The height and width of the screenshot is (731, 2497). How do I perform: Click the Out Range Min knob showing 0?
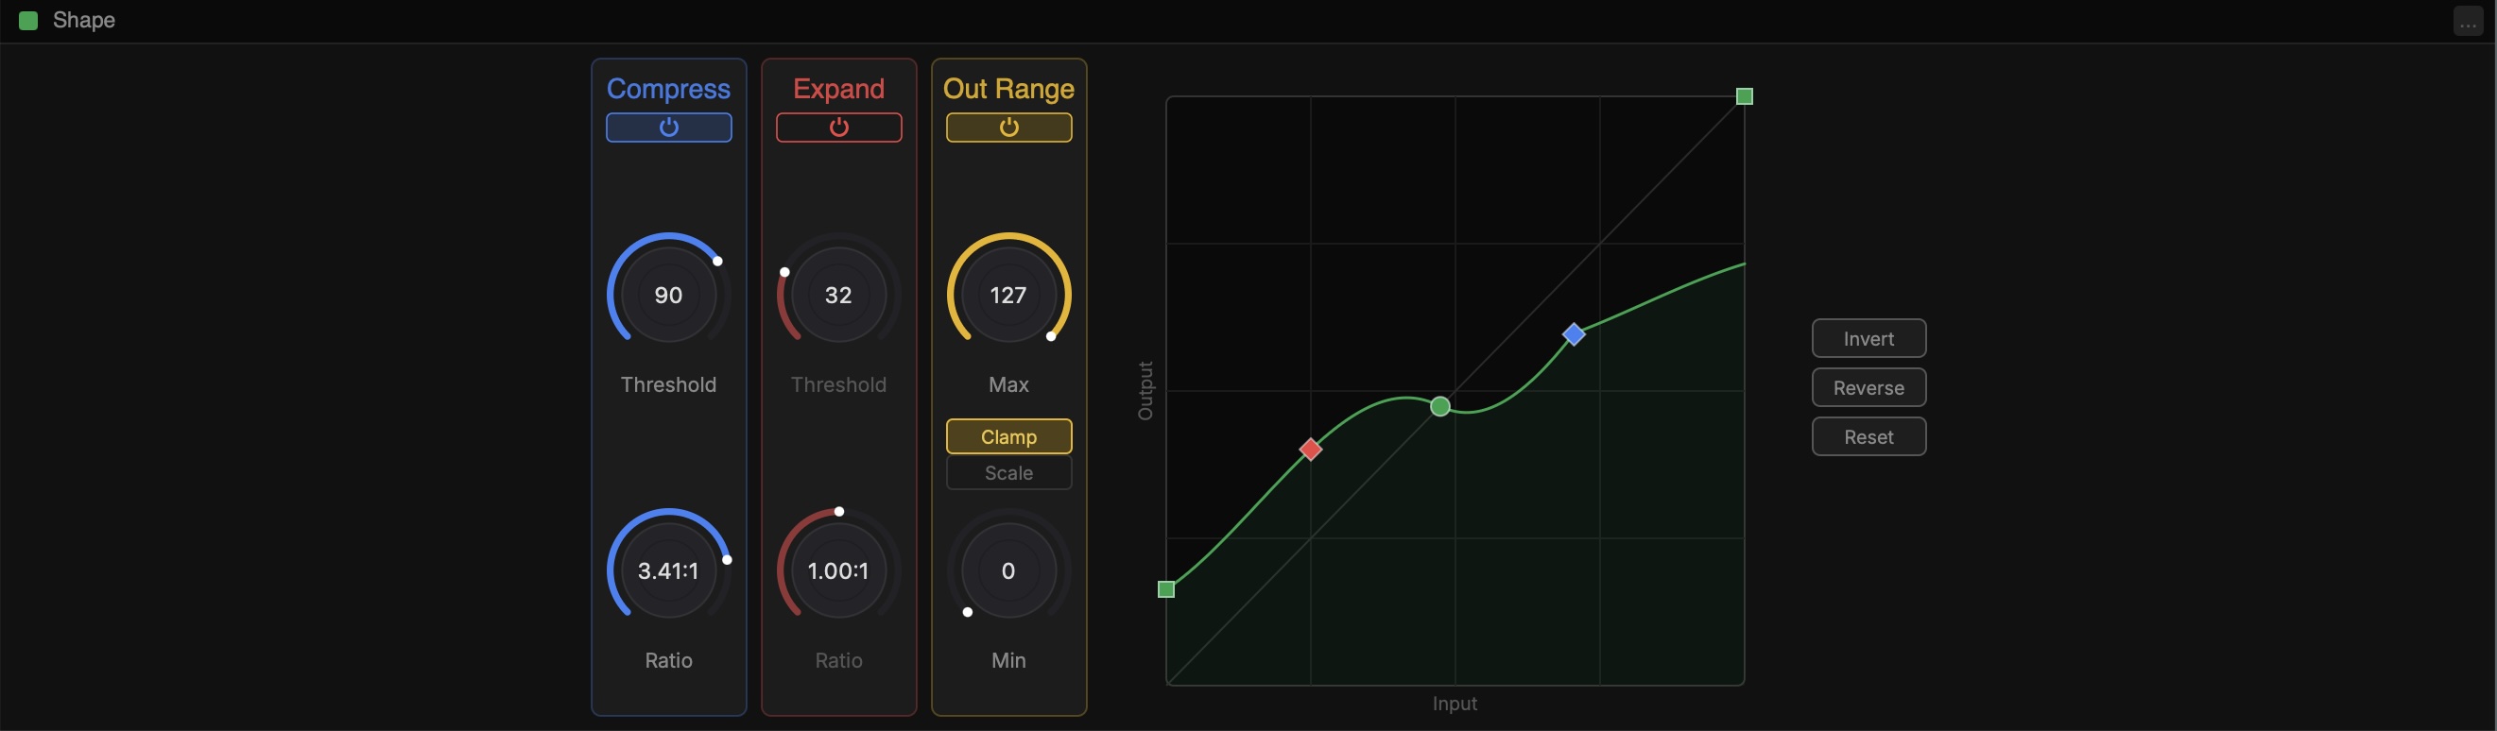[x=1009, y=570]
